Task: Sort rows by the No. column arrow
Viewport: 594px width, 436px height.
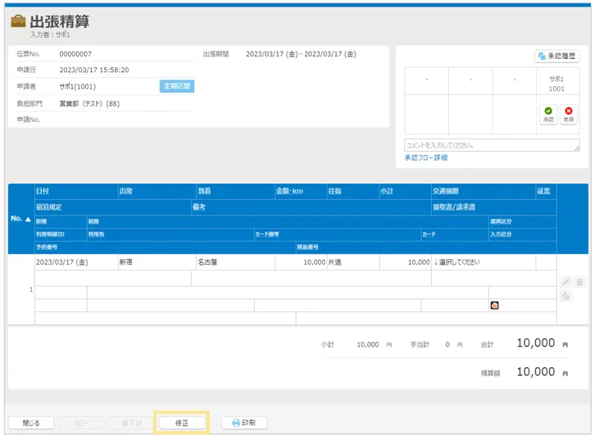Action: (x=27, y=219)
